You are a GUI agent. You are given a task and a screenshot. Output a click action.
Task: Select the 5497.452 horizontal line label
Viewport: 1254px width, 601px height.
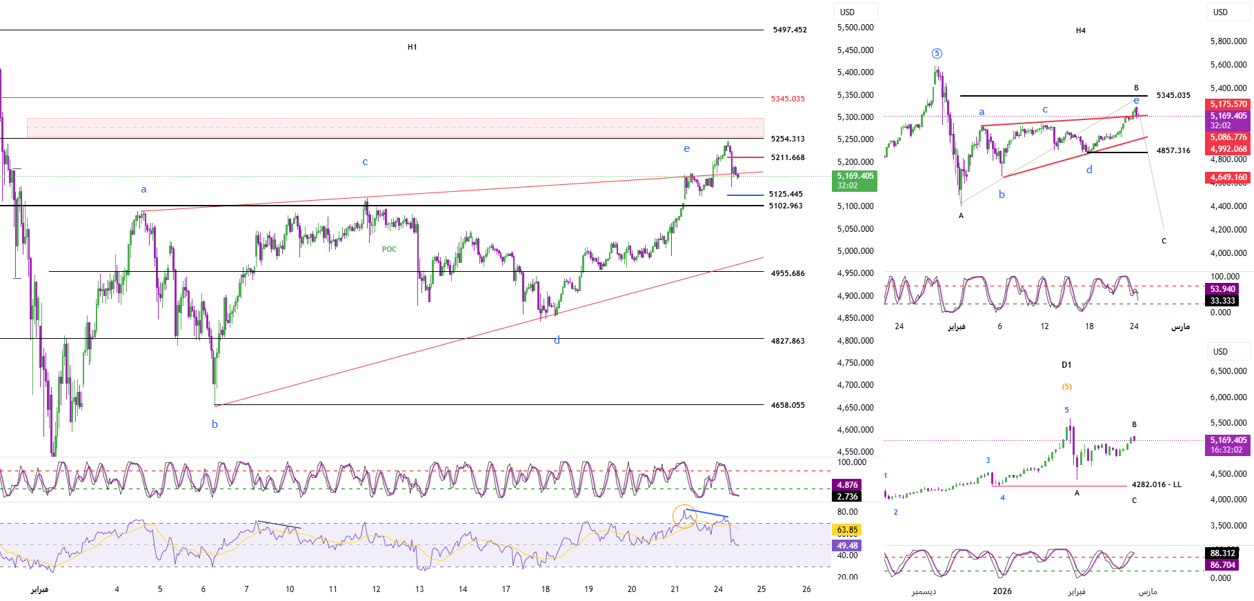(x=790, y=30)
